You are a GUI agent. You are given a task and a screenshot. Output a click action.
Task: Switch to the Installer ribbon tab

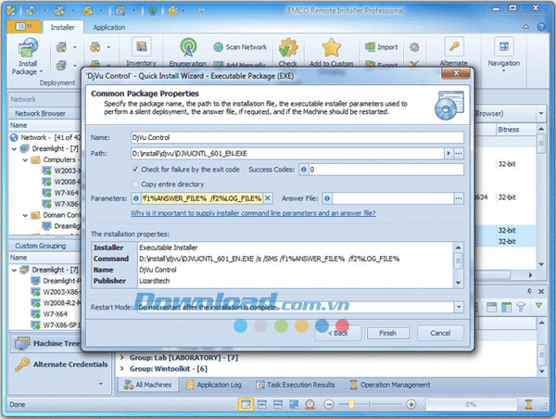click(63, 27)
